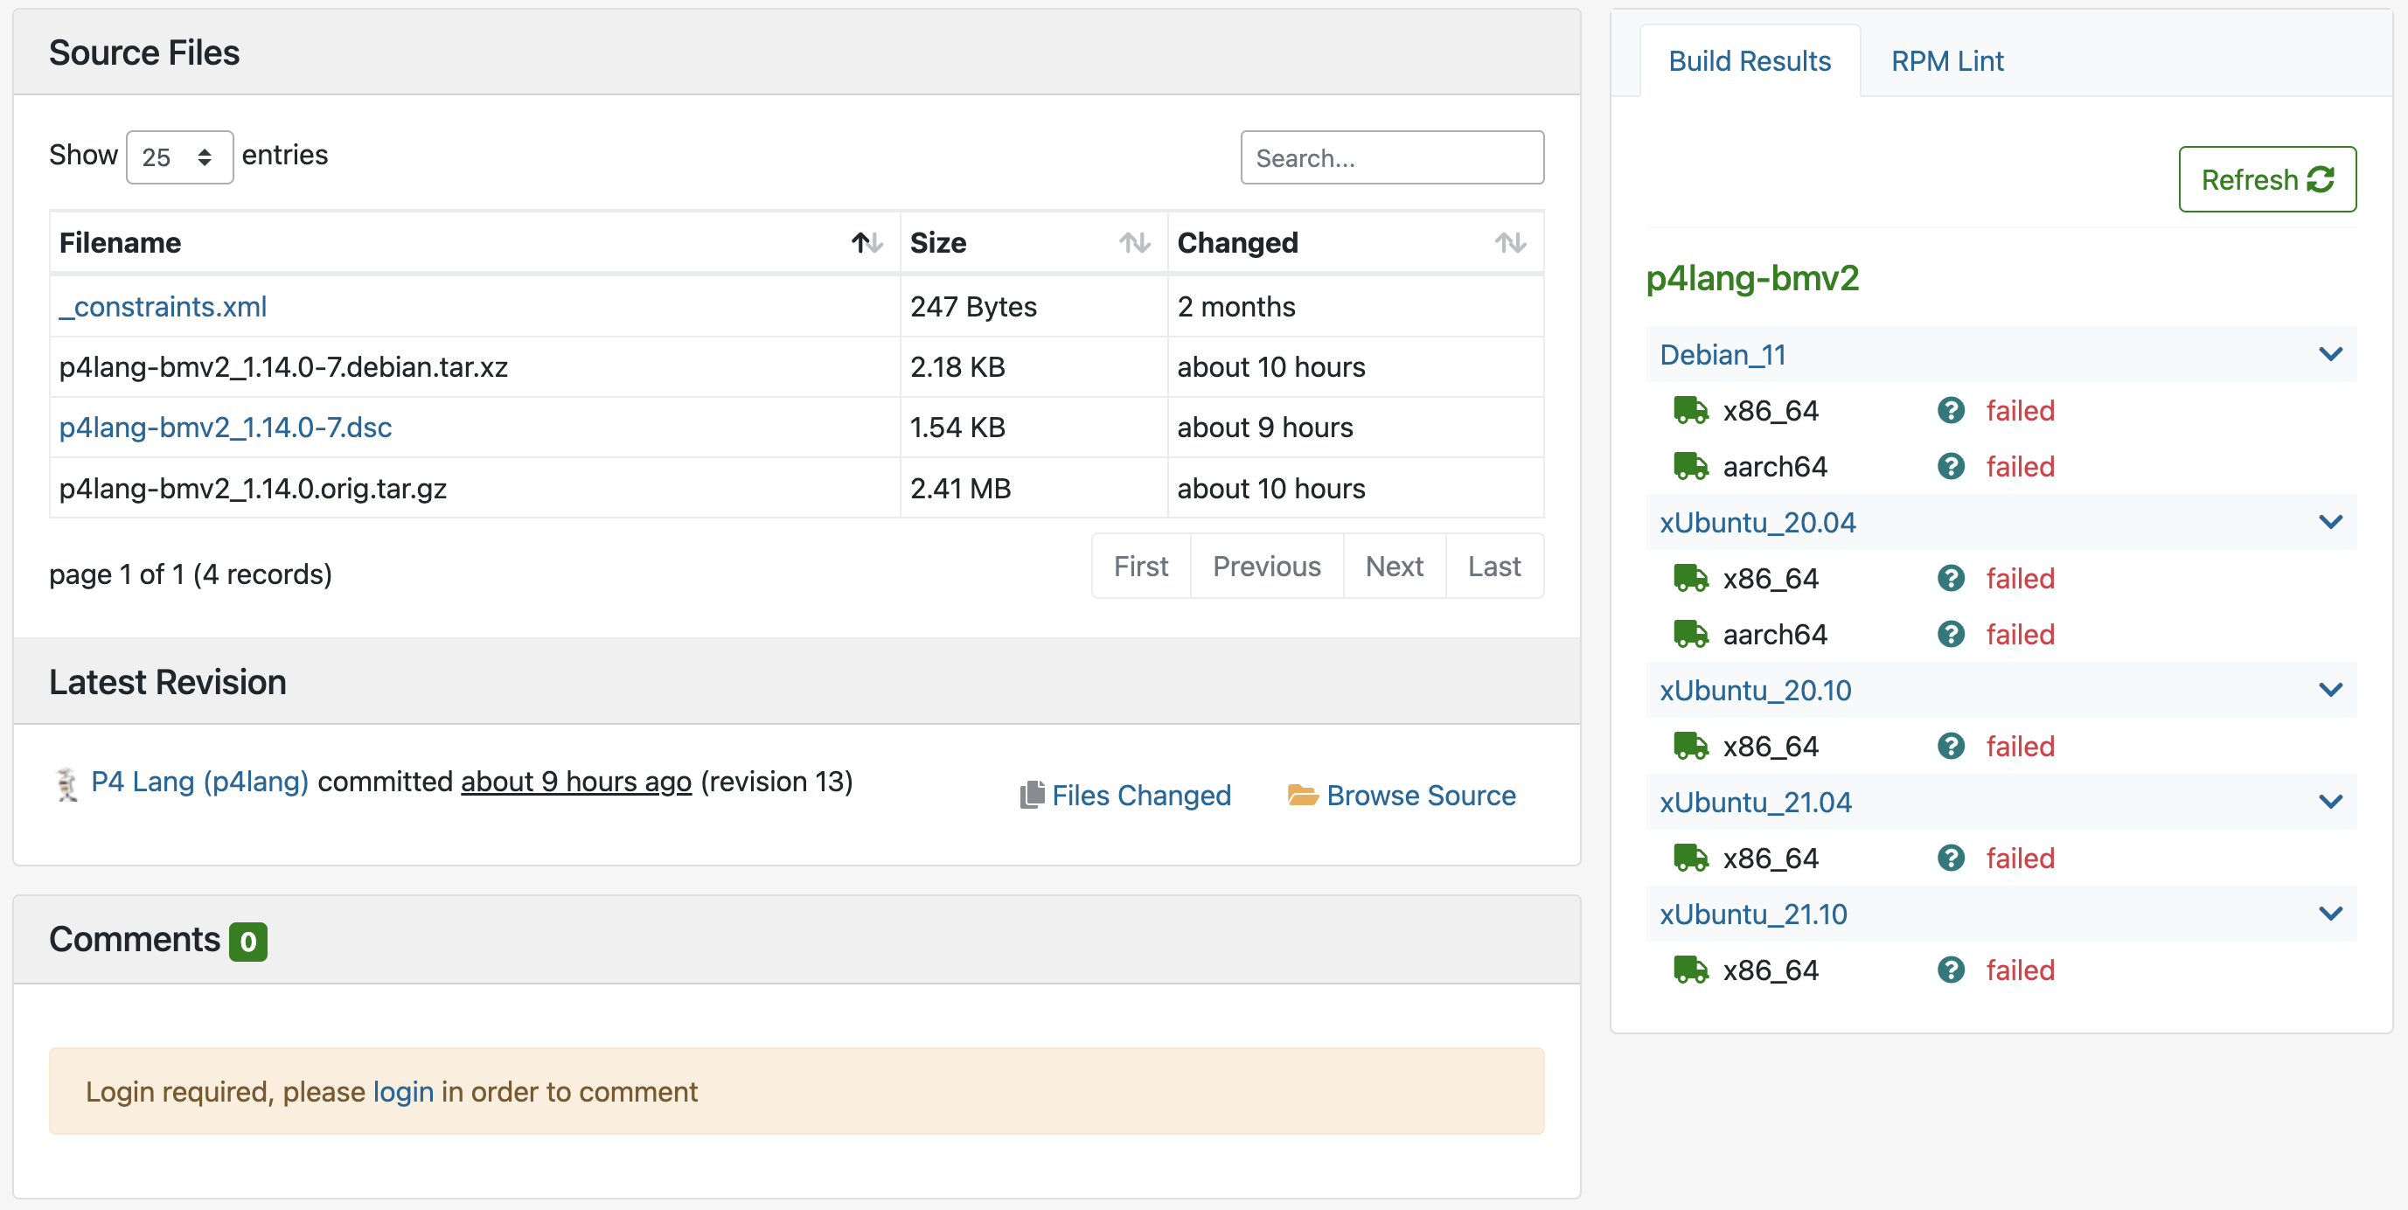Click help icon for Debian_11 x86_64 status

(x=1951, y=410)
